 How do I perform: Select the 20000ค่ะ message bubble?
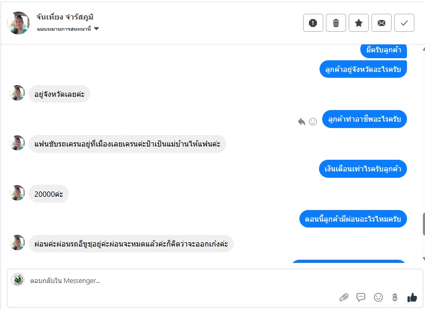[x=49, y=194]
